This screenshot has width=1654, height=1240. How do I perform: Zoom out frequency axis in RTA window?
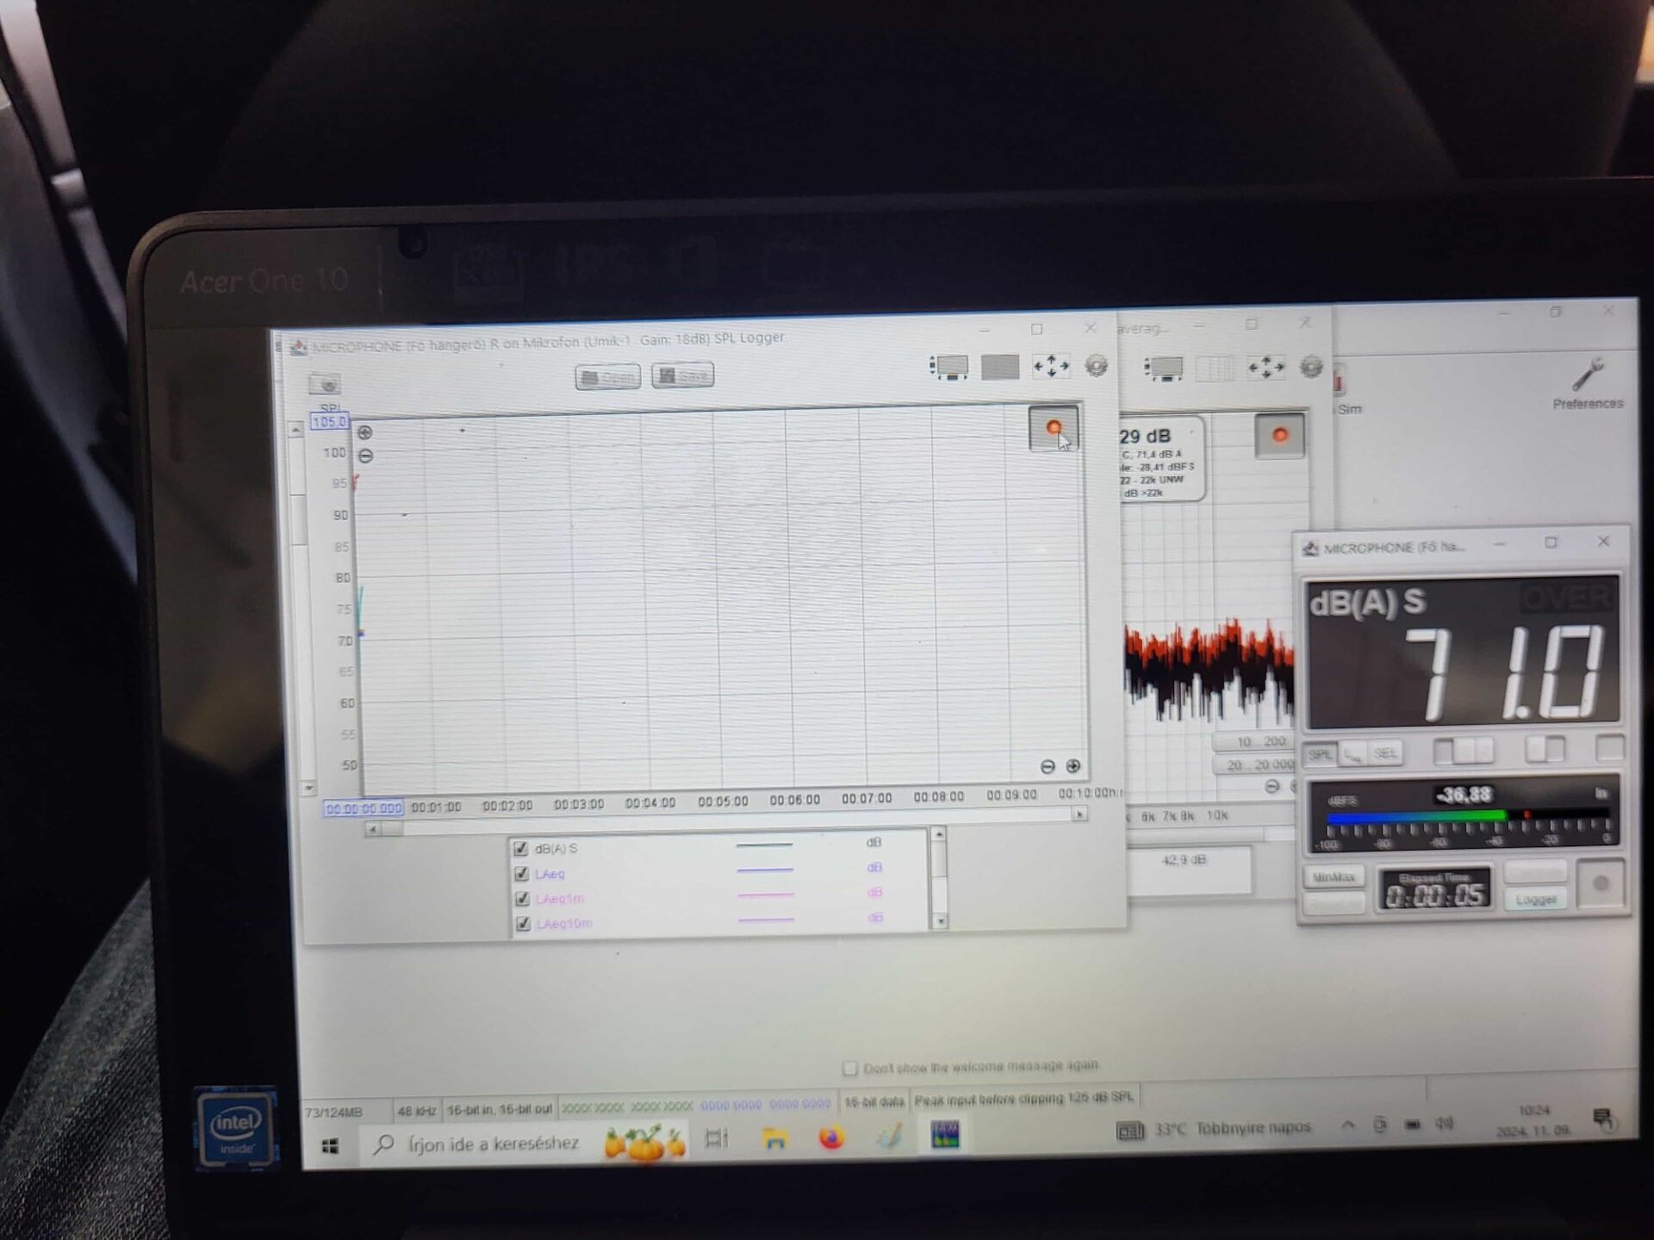click(1272, 786)
